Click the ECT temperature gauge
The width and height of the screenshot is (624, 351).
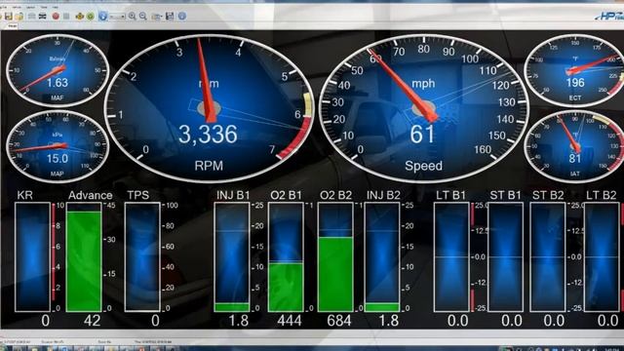tap(574, 70)
